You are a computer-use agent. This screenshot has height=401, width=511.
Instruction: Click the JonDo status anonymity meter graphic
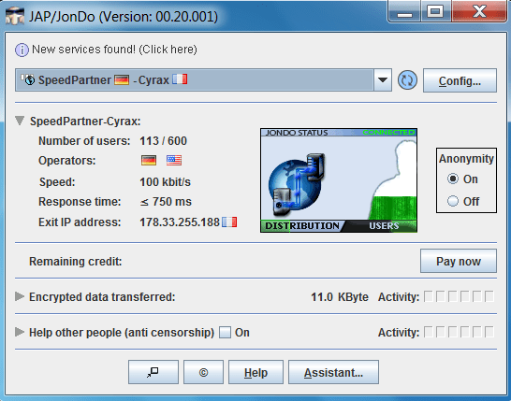pos(339,180)
